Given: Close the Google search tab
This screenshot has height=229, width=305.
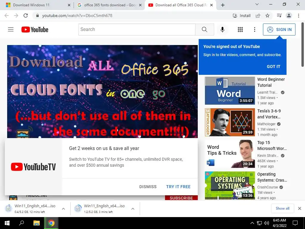Looking at the screenshot, I should pos(140,5).
